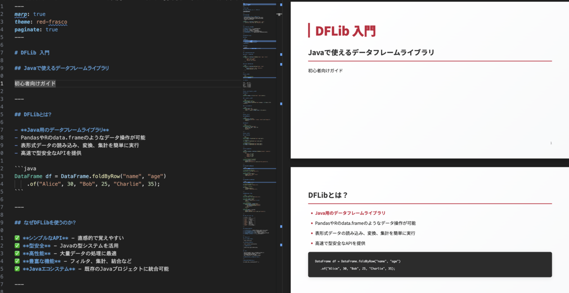Viewport: 569px width, 293px height.
Task: Place cursor on the marp: true frontmatter line
Action: [28, 14]
